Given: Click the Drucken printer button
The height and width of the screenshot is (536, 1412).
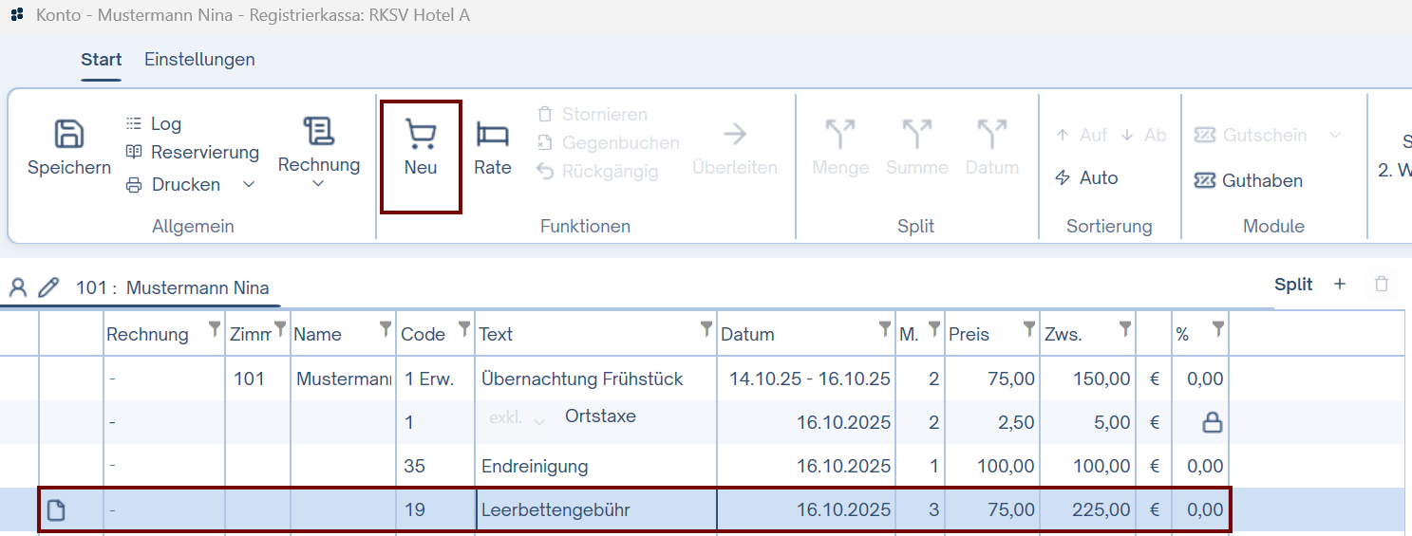Looking at the screenshot, I should tap(174, 185).
